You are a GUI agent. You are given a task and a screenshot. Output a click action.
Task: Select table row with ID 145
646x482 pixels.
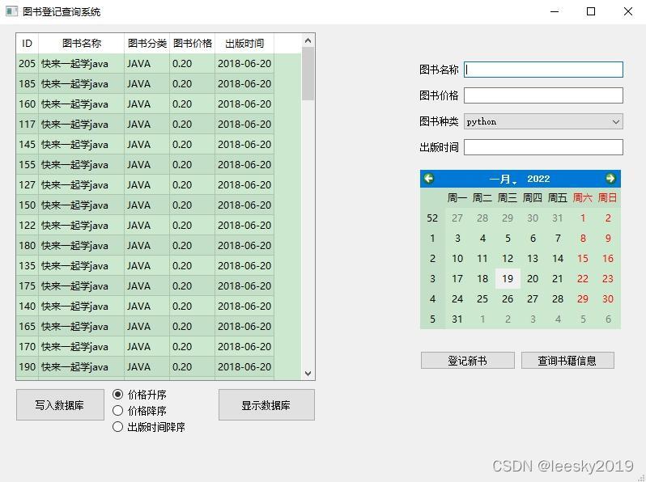click(x=145, y=145)
